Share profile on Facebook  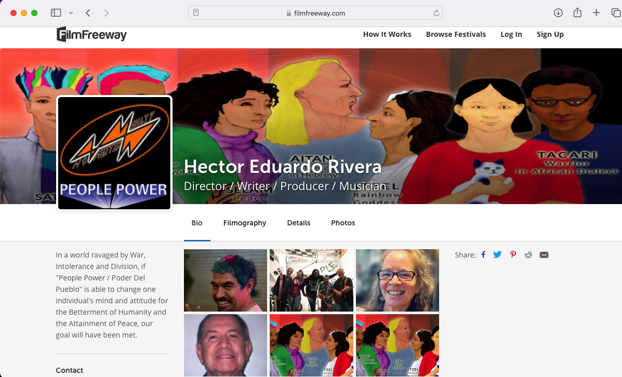click(483, 254)
